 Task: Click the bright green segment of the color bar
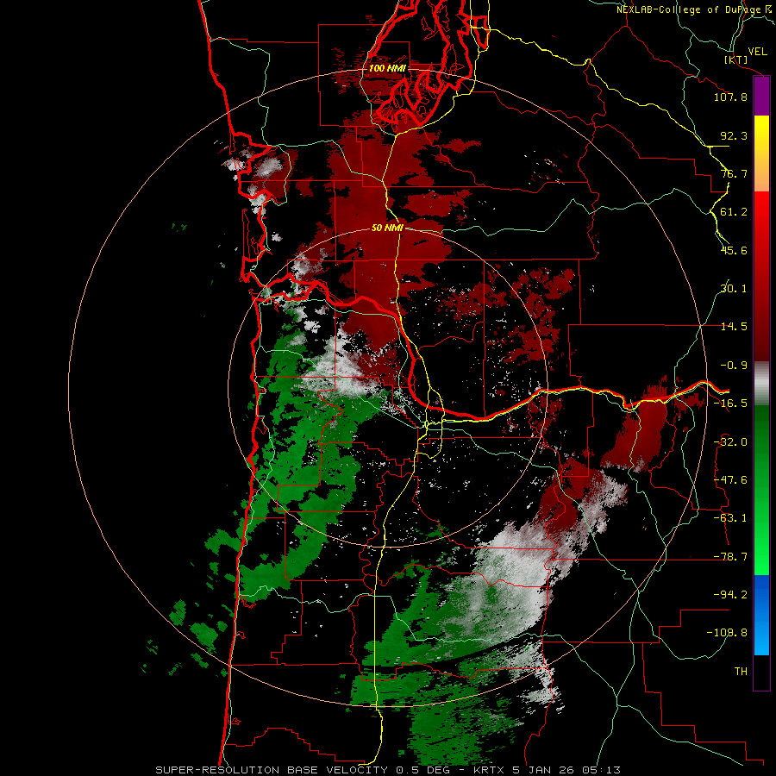pyautogui.click(x=761, y=554)
